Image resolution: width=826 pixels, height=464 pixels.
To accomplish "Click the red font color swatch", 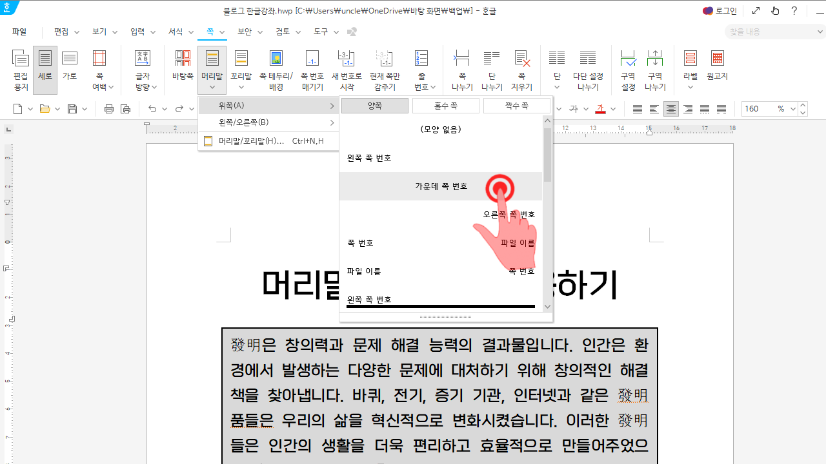I will [601, 109].
